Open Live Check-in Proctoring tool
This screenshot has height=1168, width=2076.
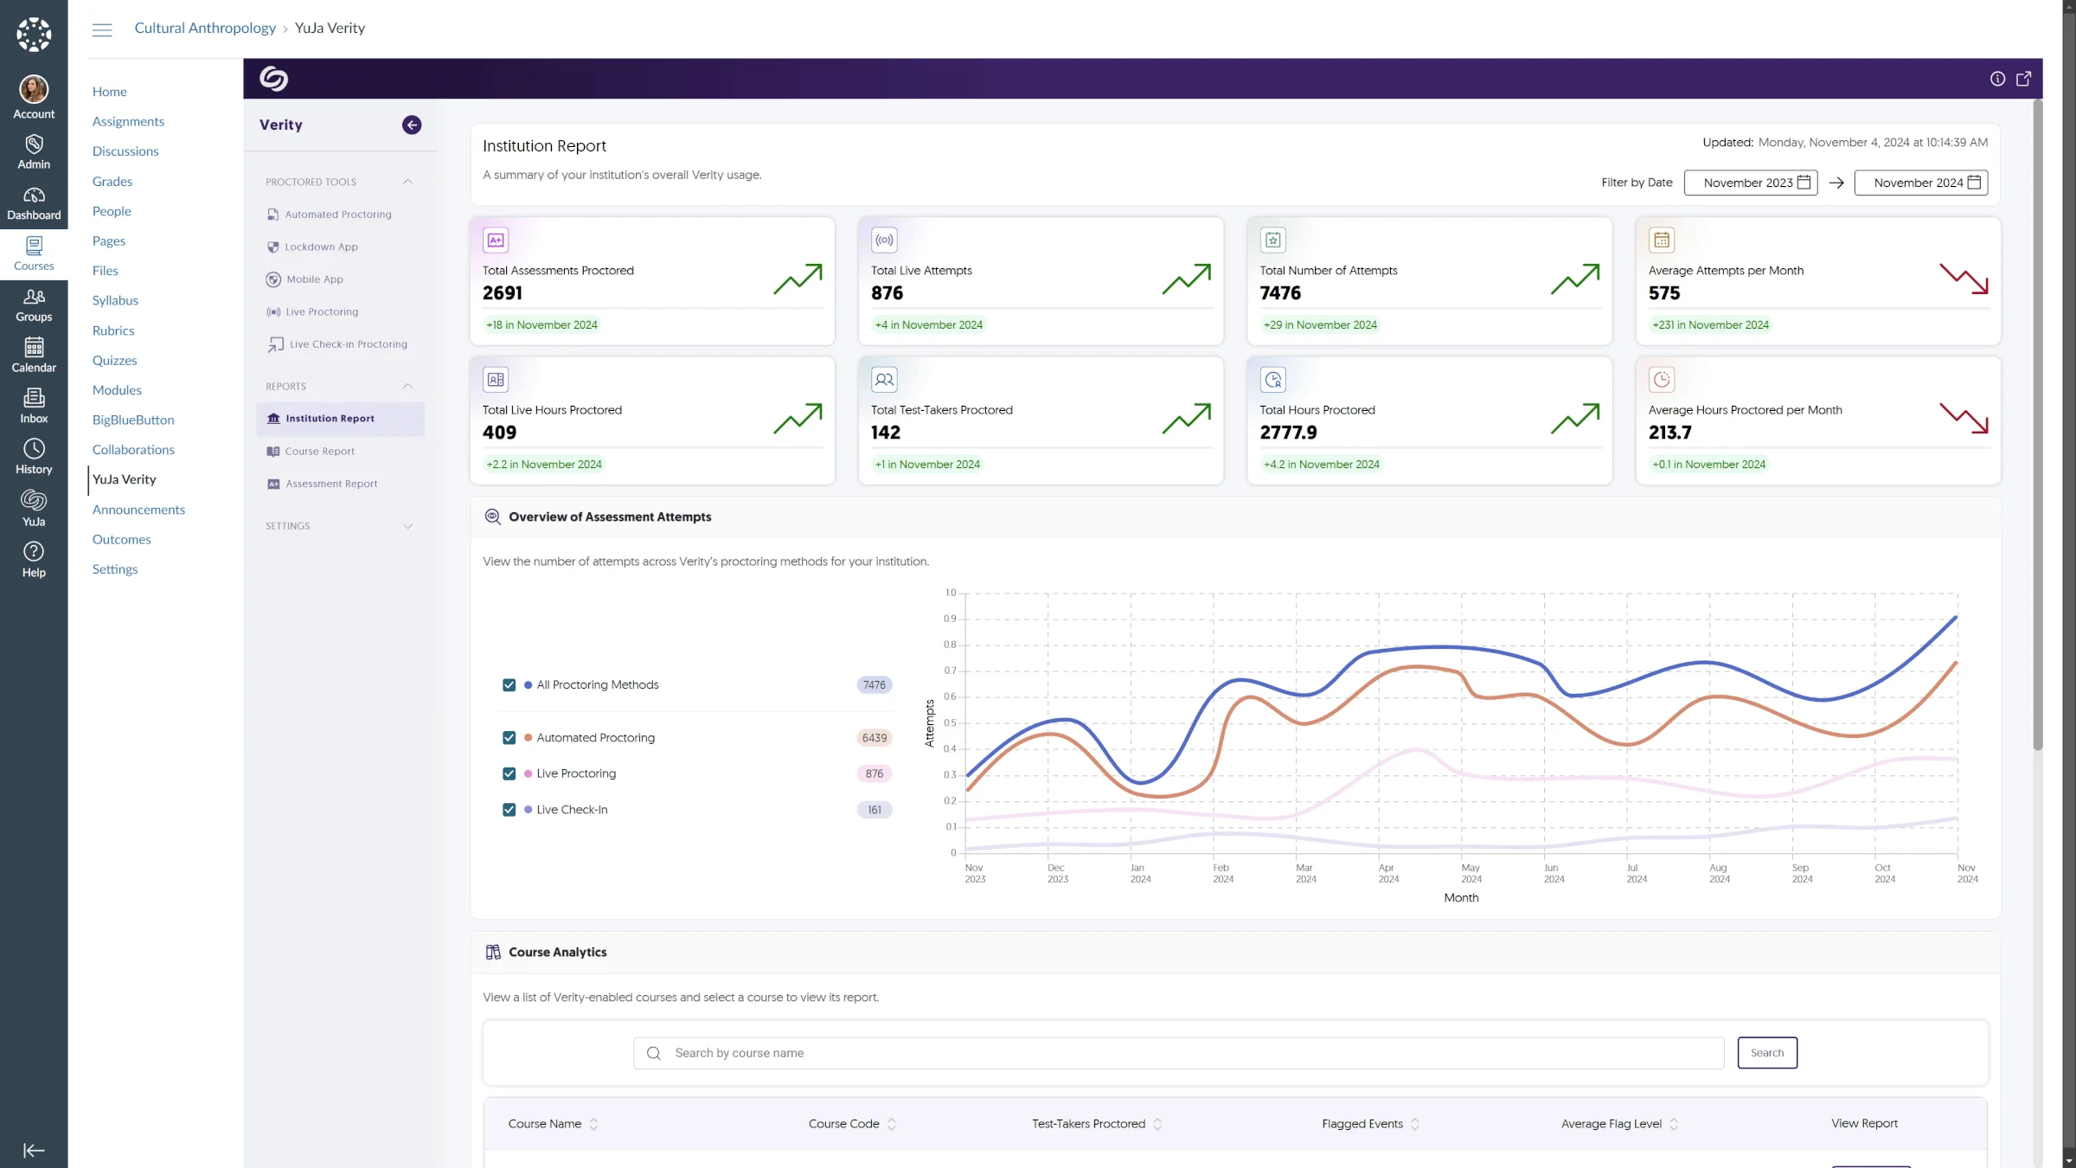point(337,344)
